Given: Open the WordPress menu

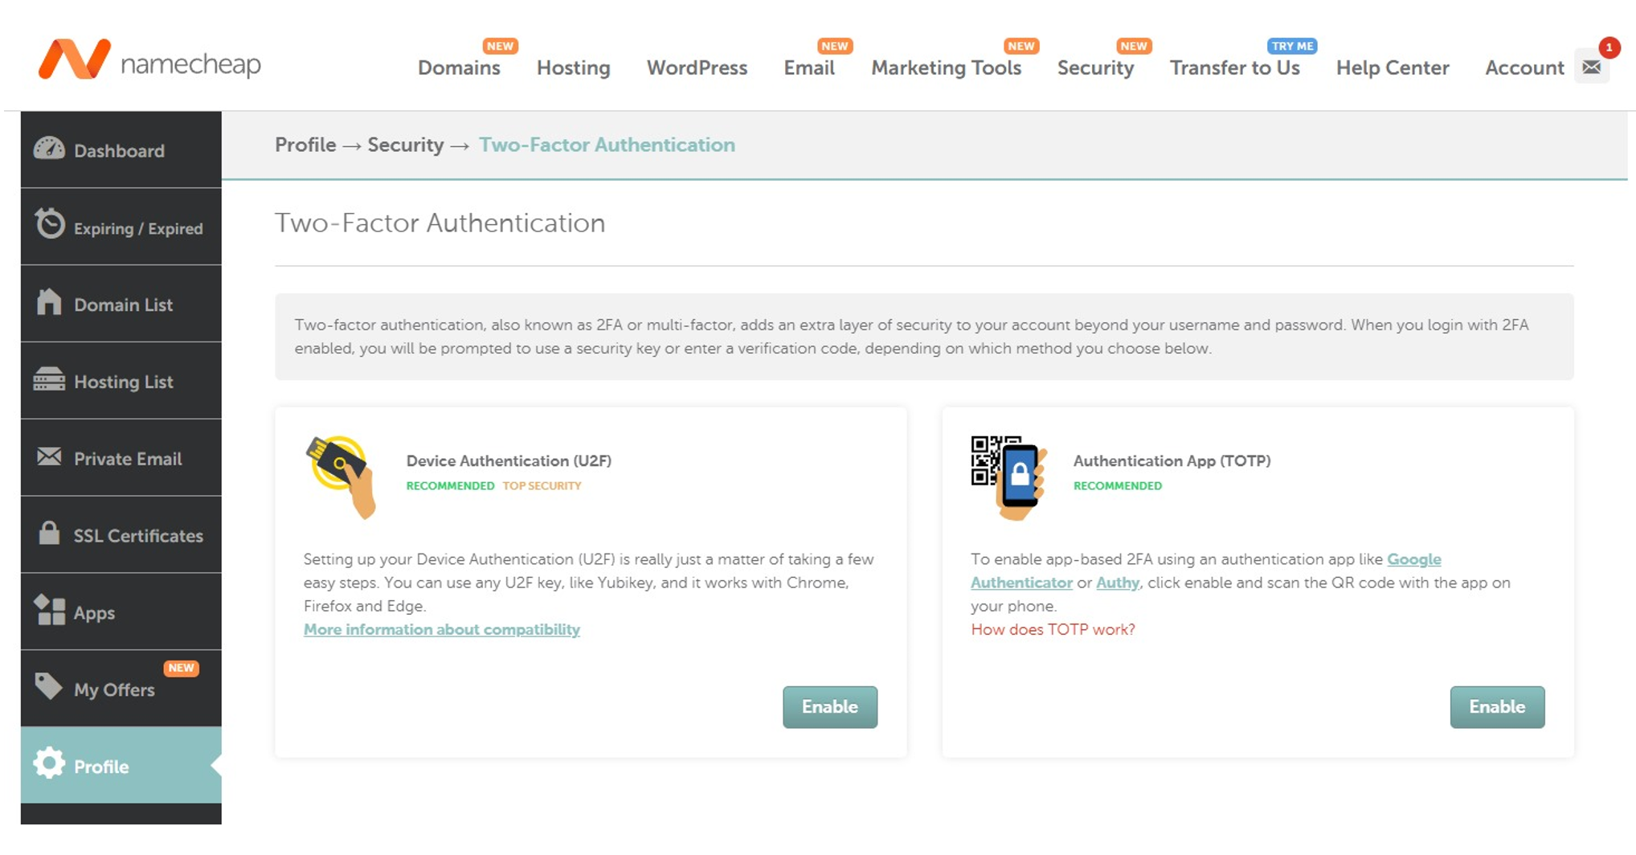Looking at the screenshot, I should coord(697,67).
